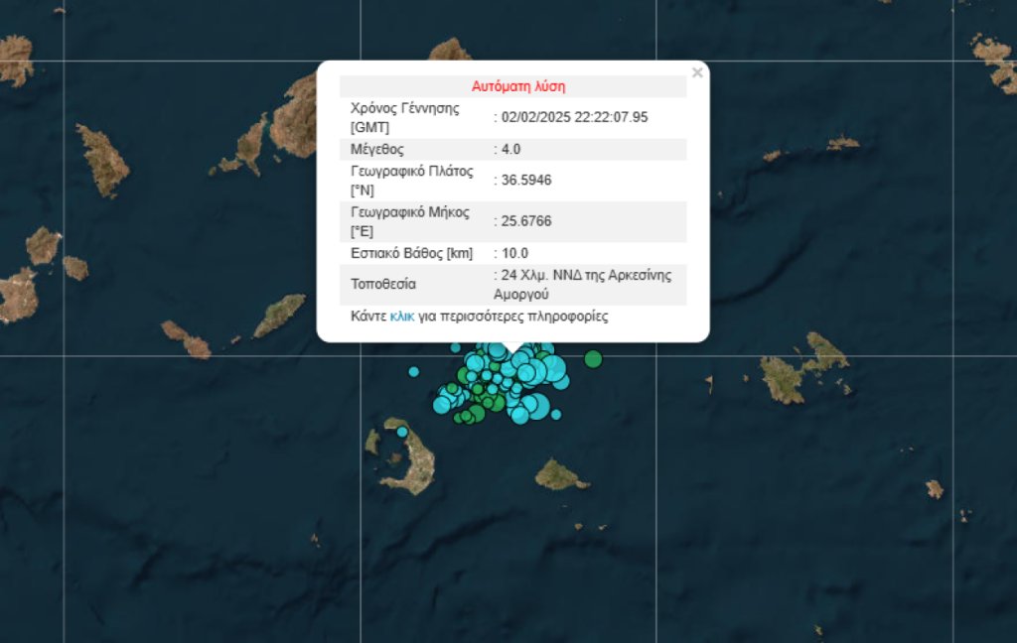Image resolution: width=1017 pixels, height=643 pixels.
Task: Select isolated green marker east of cluster
Action: [x=593, y=358]
